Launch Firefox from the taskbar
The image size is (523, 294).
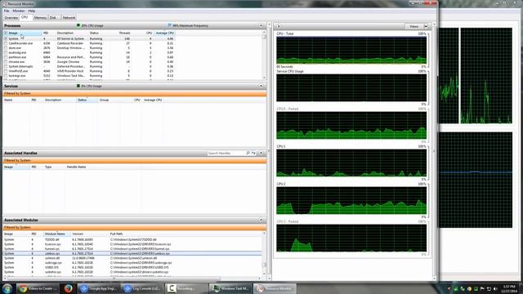tap(69, 288)
